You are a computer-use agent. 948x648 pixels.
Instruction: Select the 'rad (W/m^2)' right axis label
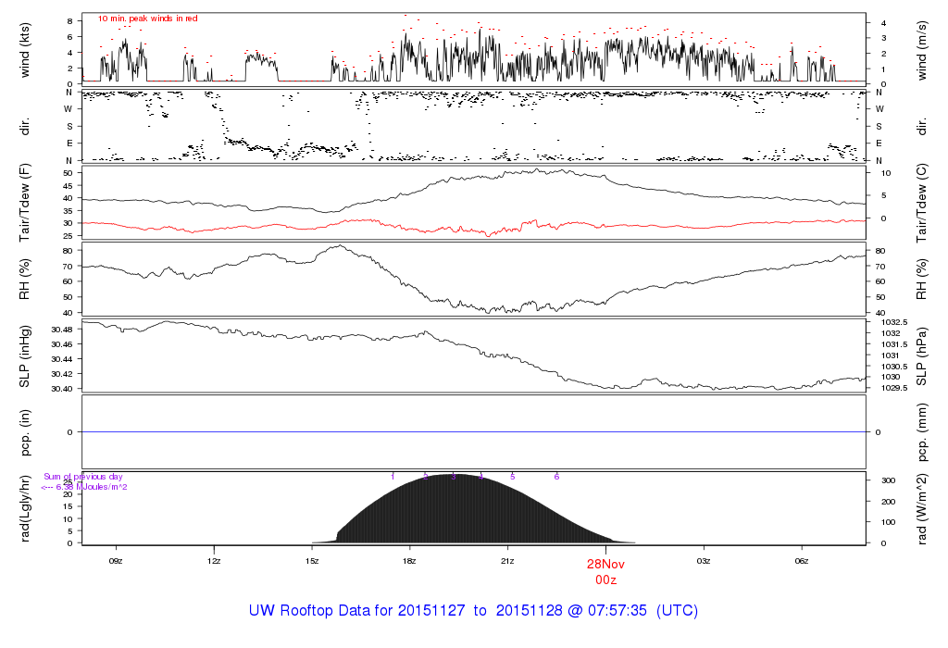[x=922, y=509]
